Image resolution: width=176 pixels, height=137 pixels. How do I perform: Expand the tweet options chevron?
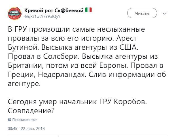[164, 14]
